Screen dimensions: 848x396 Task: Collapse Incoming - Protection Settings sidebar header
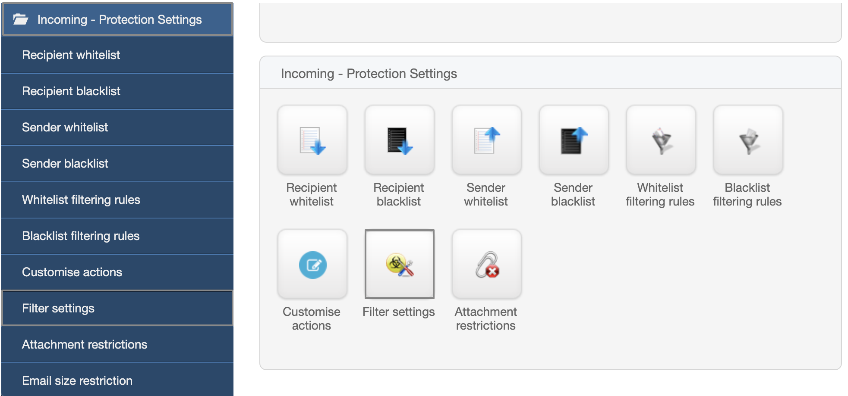coord(117,19)
